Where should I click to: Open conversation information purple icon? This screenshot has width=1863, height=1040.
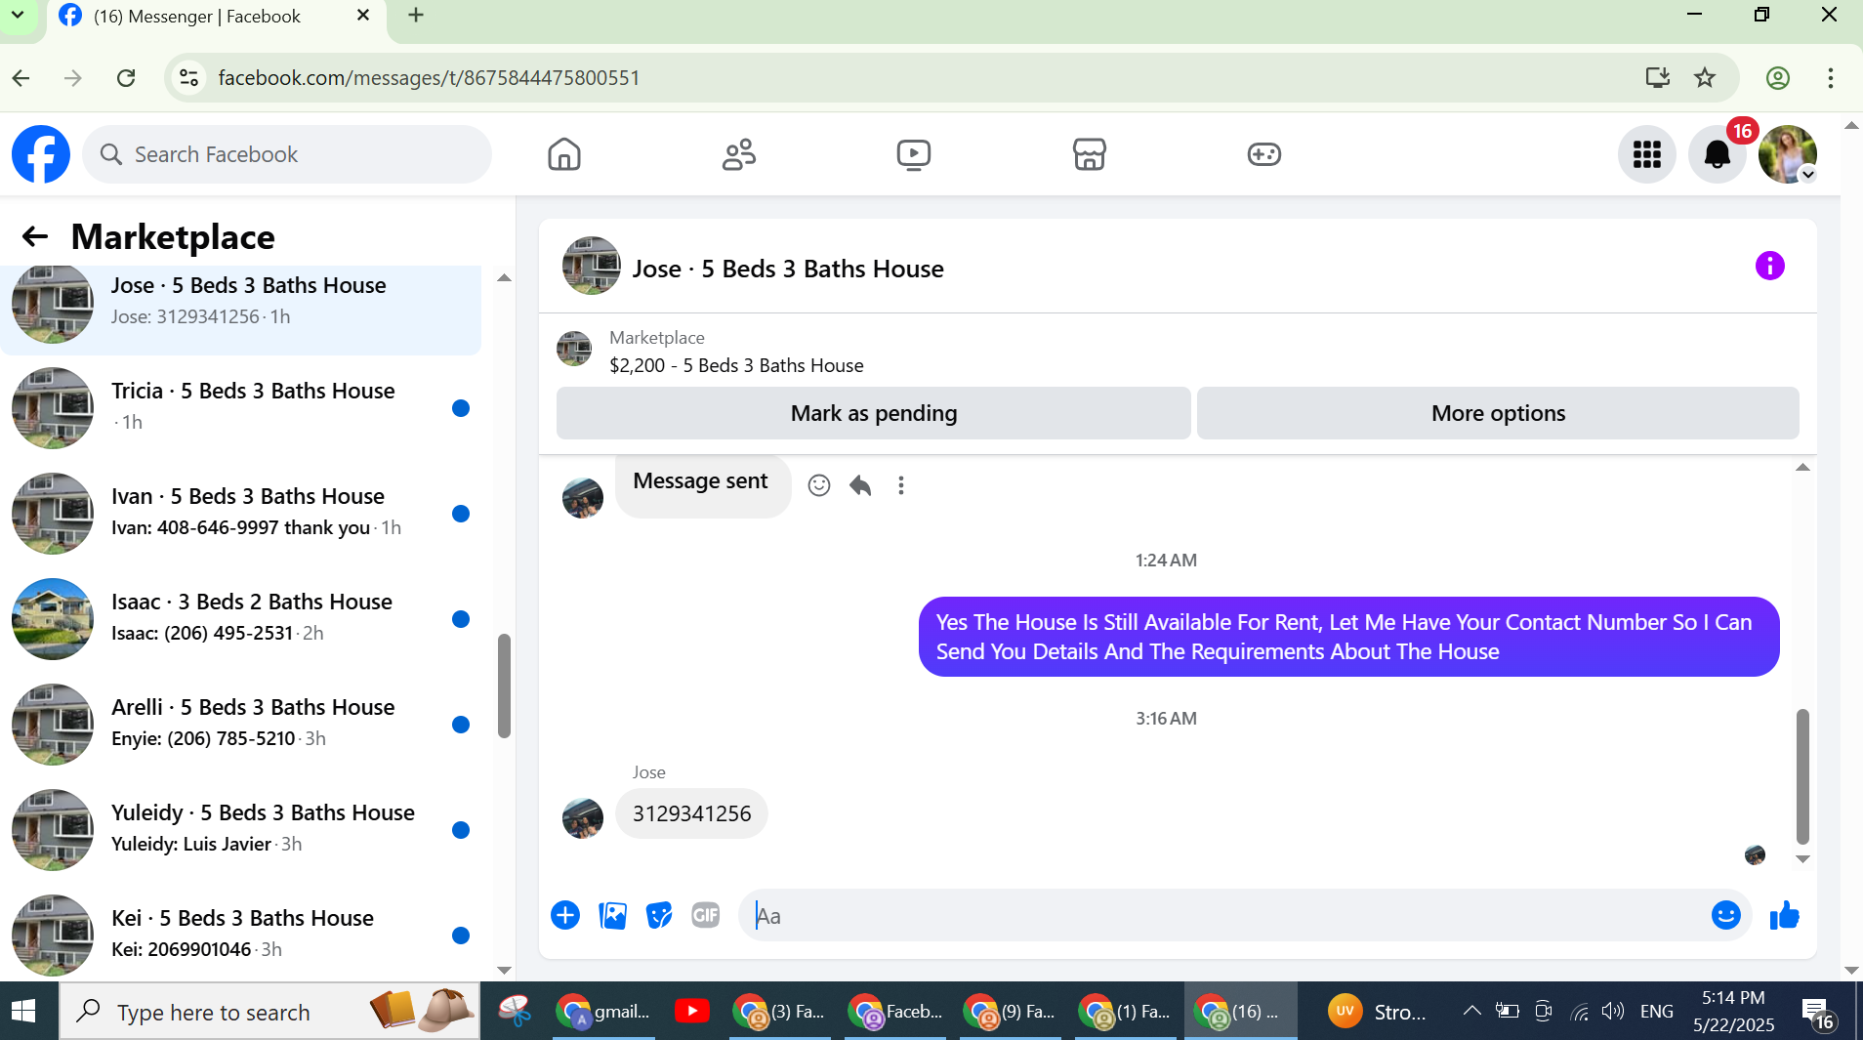pyautogui.click(x=1769, y=266)
